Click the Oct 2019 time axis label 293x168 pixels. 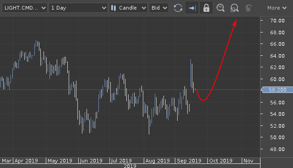click(x=221, y=161)
